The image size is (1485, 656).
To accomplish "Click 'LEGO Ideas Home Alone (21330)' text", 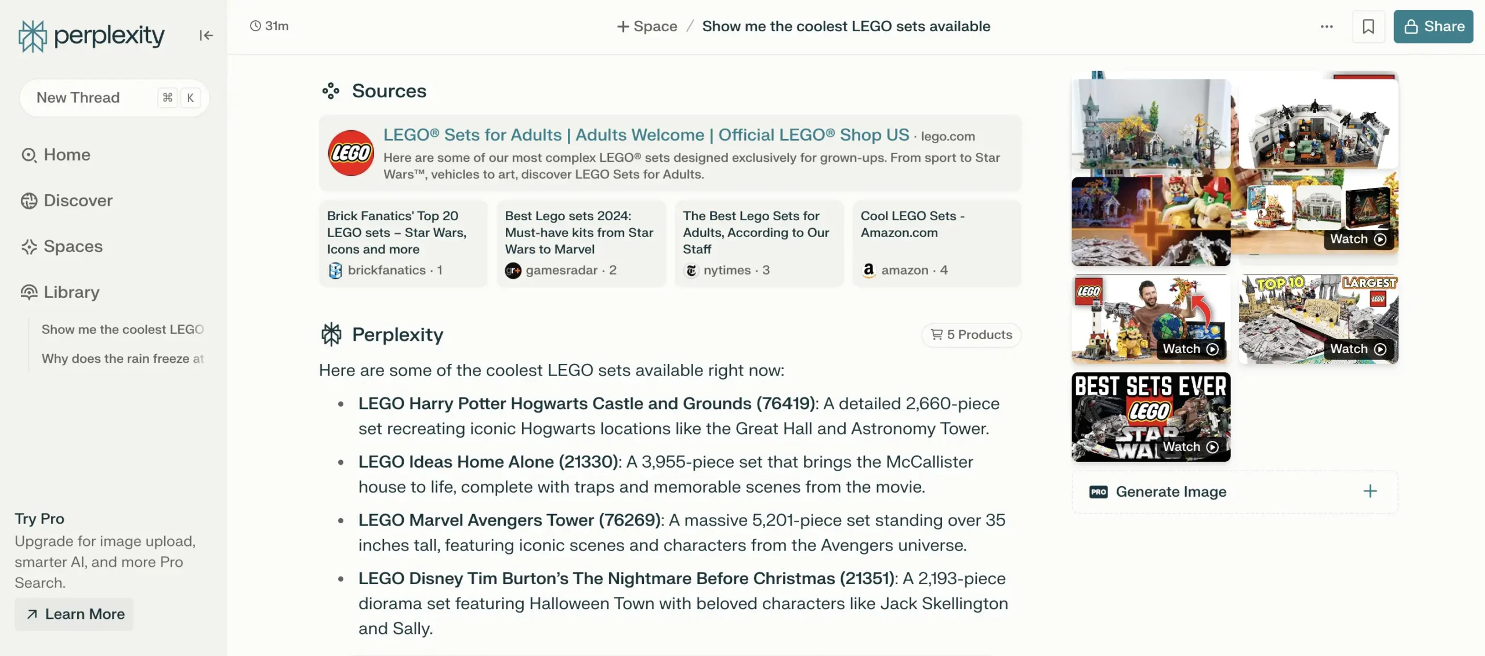I will [488, 462].
